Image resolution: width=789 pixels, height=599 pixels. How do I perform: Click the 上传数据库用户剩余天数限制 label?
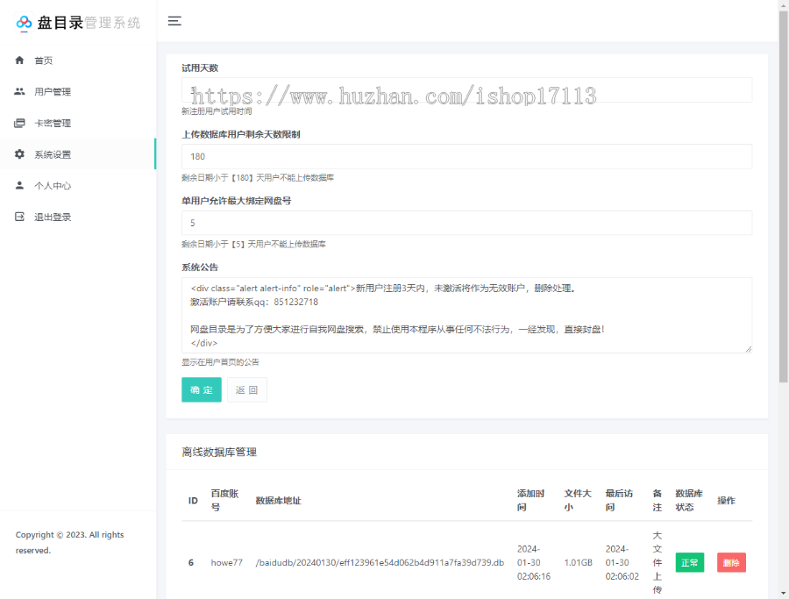241,134
